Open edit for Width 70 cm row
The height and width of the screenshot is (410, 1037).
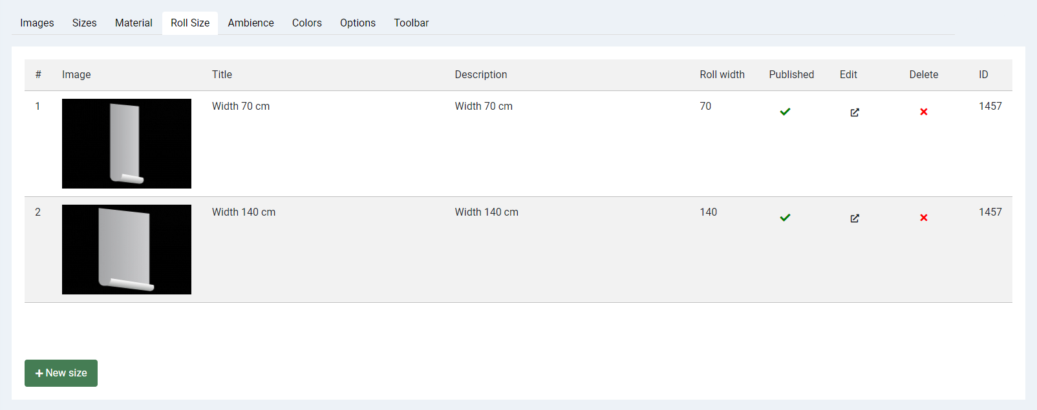[x=854, y=112]
